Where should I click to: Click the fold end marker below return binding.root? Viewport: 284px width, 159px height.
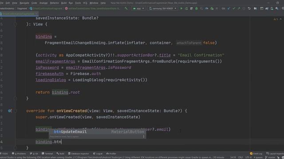coord(16,98)
